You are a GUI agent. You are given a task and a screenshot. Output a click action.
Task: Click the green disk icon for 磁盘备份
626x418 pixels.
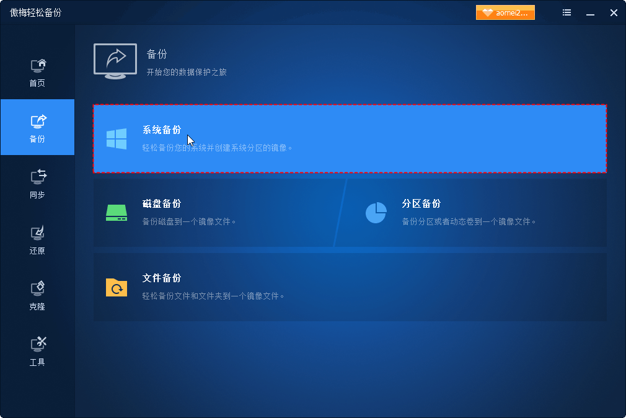(x=117, y=213)
